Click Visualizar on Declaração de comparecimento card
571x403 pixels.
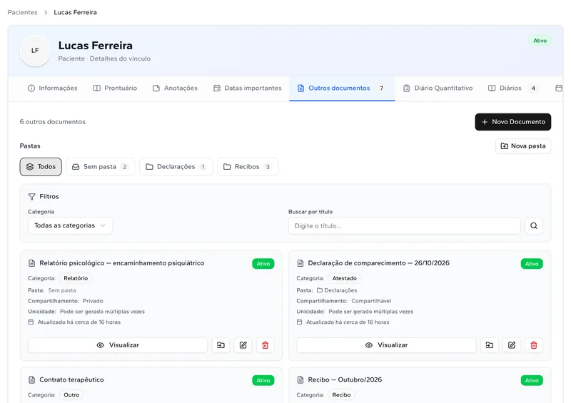pos(386,345)
